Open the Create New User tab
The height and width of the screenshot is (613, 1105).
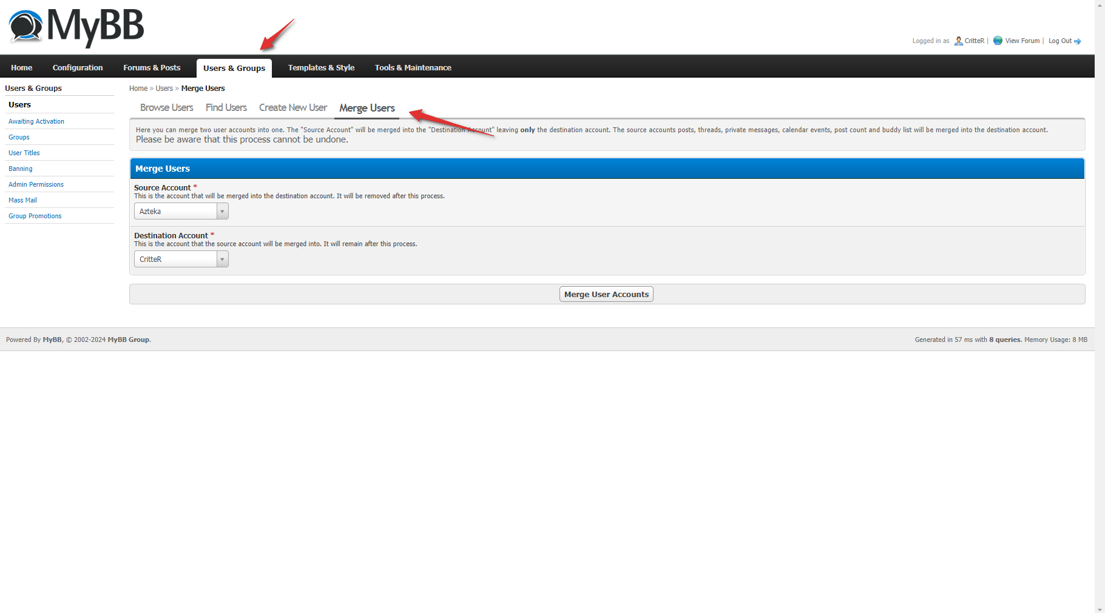[x=292, y=107]
